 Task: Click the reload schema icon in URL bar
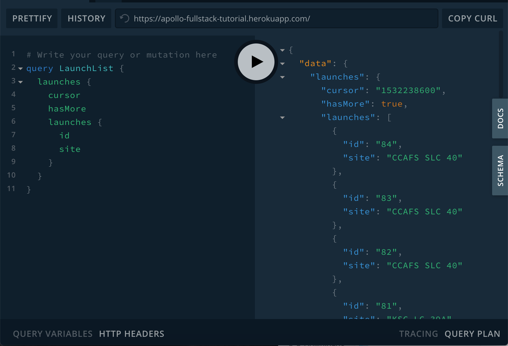[124, 18]
